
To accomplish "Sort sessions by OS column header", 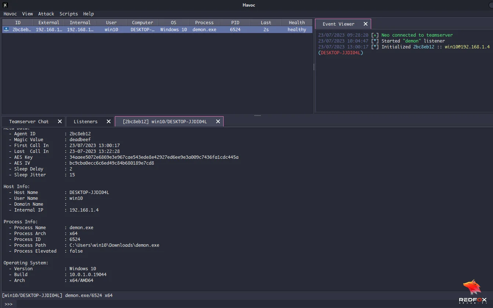I will [x=174, y=22].
